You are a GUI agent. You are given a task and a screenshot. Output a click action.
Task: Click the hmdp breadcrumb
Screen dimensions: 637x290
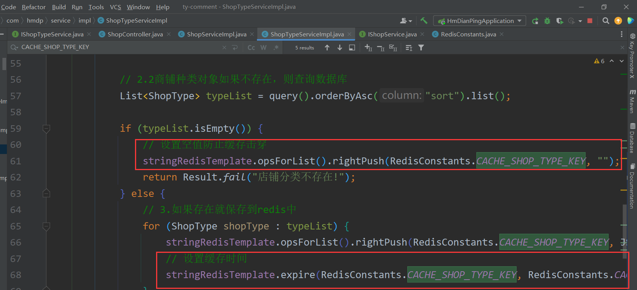[x=35, y=21]
